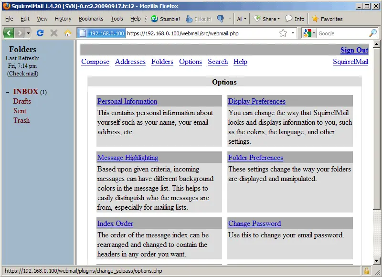The width and height of the screenshot is (382, 277).
Task: Click the Sign Out link
Action: [354, 50]
